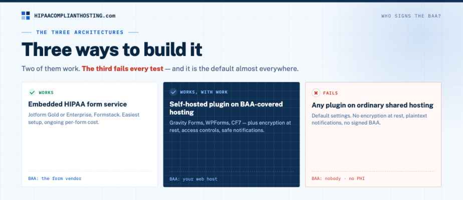The image size is (463, 200).
Task: Open the HIPAACOMPLIANTHOSTING.com site name link
Action: (75, 16)
